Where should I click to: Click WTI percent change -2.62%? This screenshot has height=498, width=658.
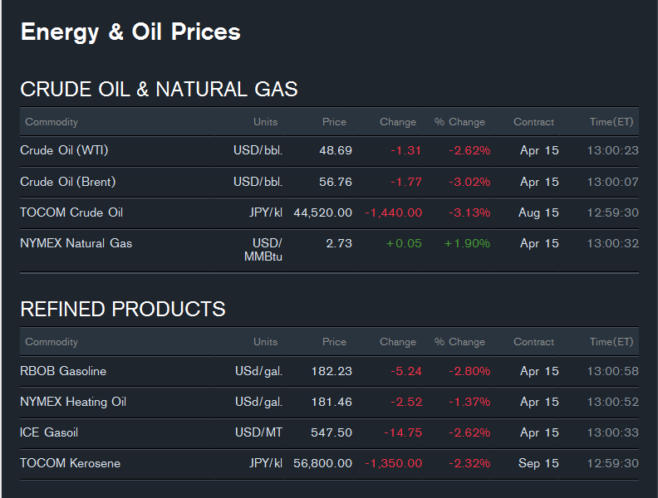[469, 150]
